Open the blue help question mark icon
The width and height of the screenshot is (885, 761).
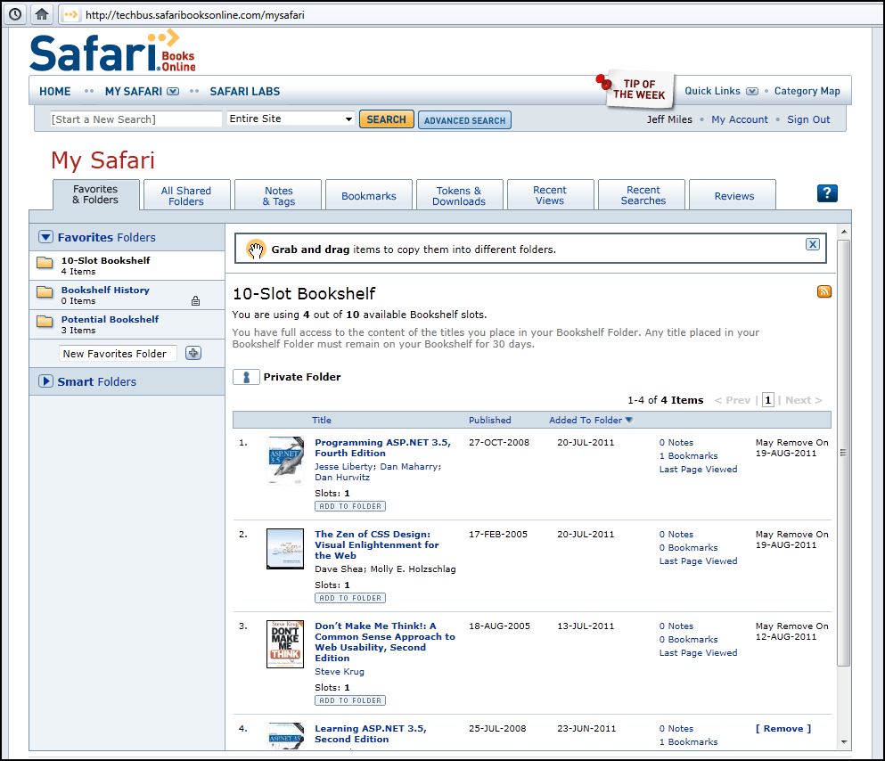click(827, 193)
